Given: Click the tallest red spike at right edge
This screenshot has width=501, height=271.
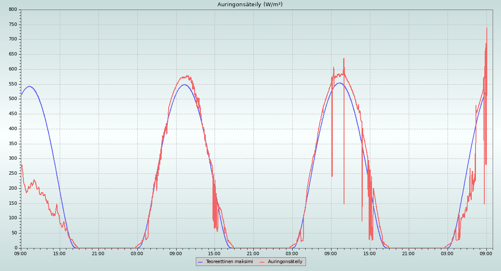Looking at the screenshot, I should pyautogui.click(x=487, y=28).
